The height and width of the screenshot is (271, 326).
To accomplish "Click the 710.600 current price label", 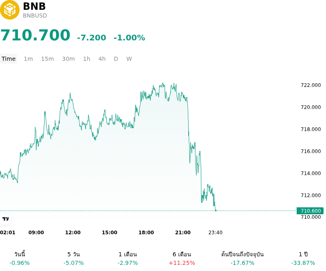I will point(310,211).
